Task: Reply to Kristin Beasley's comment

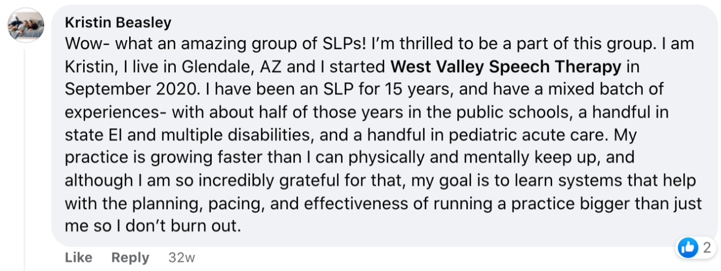Action: 130,257
